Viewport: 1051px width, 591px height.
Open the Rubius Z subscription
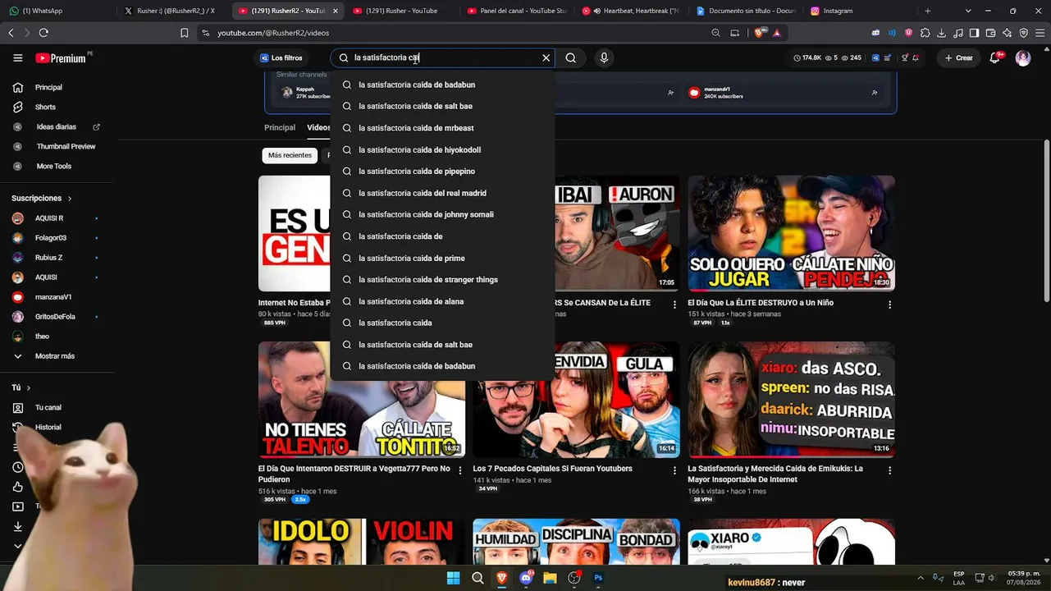pyautogui.click(x=49, y=258)
